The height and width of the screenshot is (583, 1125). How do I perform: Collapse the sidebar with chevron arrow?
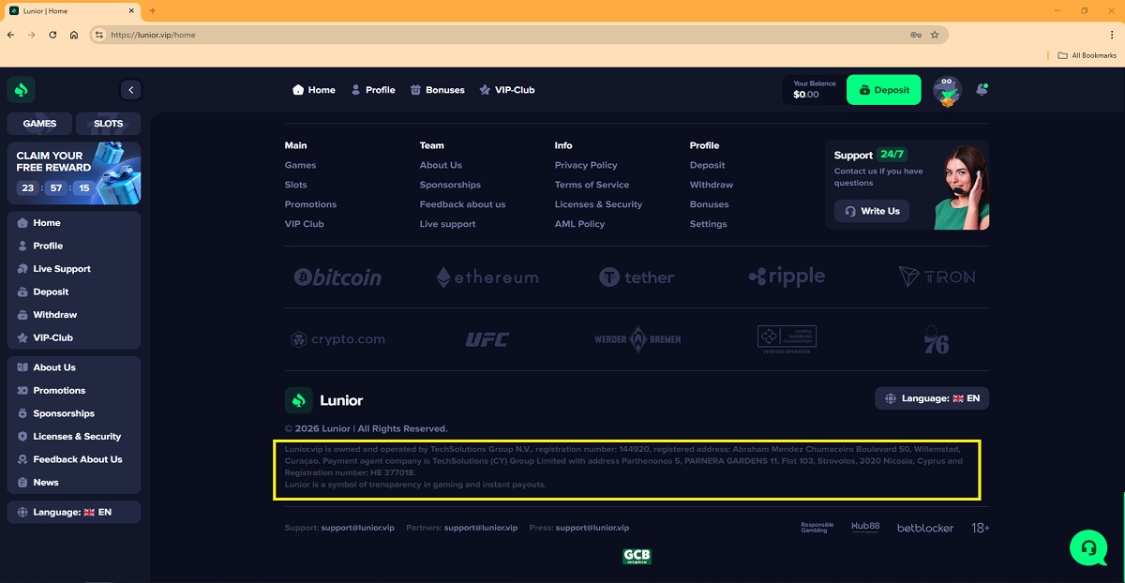click(131, 90)
